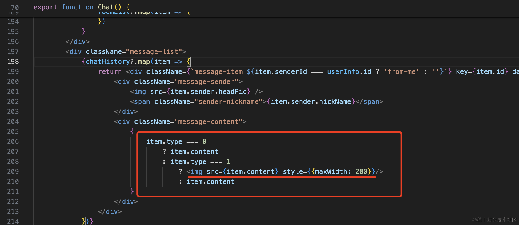Click 'maxWidth' in the style prop

331,172
